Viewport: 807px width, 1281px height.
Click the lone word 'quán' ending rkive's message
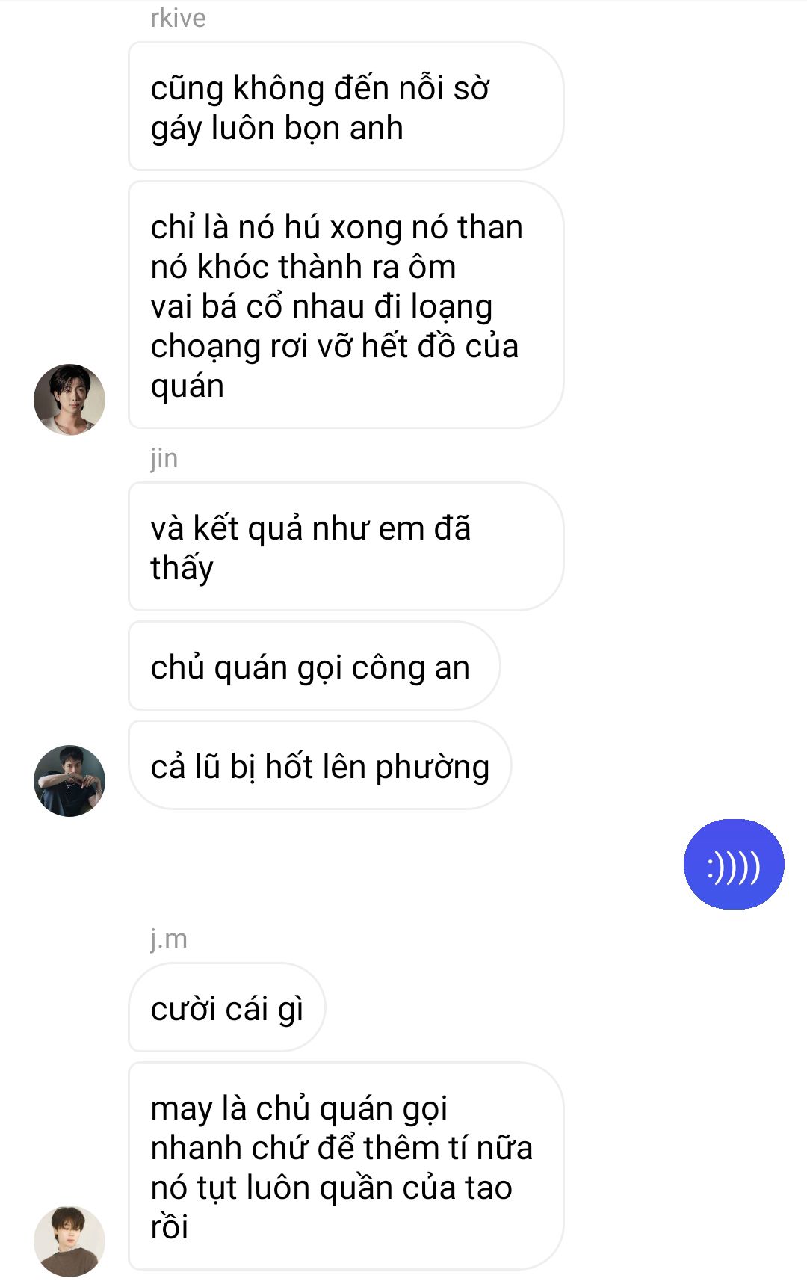[x=187, y=386]
